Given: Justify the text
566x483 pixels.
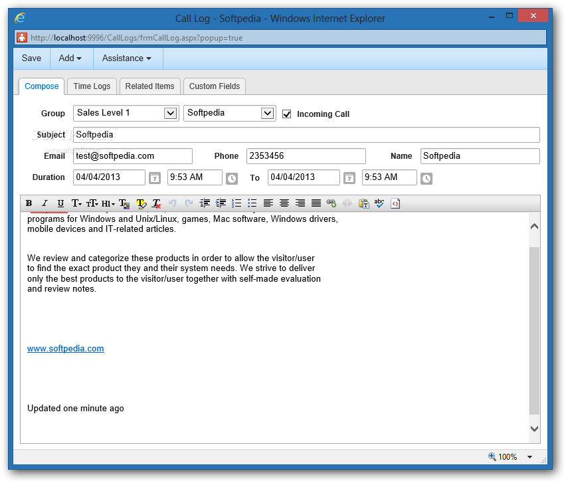Looking at the screenshot, I should 316,203.
